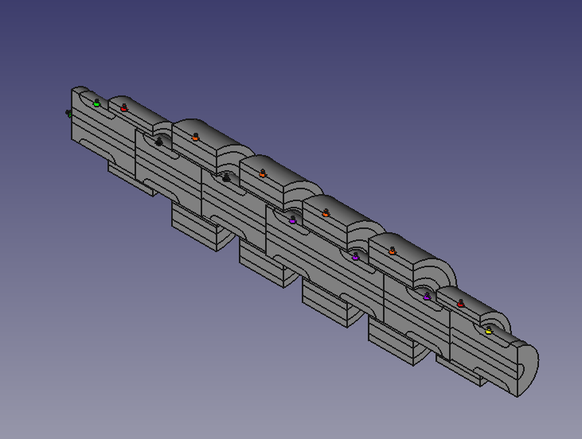Click the rightmost lower block beneath the chain
Image resolution: width=582 pixels, height=439 pixels.
click(x=459, y=371)
